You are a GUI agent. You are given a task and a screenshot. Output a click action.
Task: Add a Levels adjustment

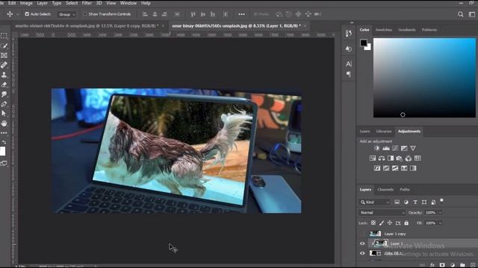click(x=386, y=148)
